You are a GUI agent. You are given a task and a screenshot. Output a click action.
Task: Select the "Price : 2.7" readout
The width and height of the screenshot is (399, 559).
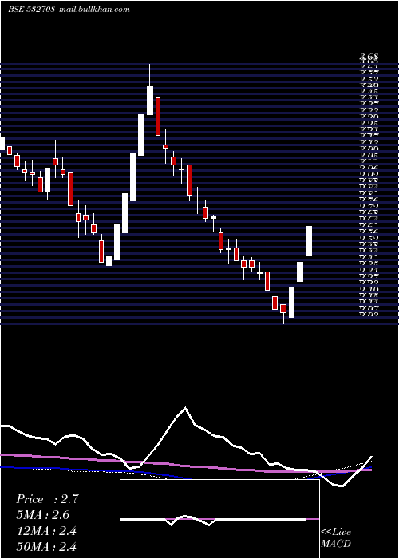coord(47,499)
